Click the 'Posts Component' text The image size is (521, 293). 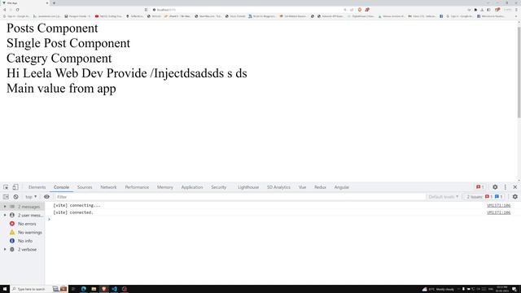point(52,28)
